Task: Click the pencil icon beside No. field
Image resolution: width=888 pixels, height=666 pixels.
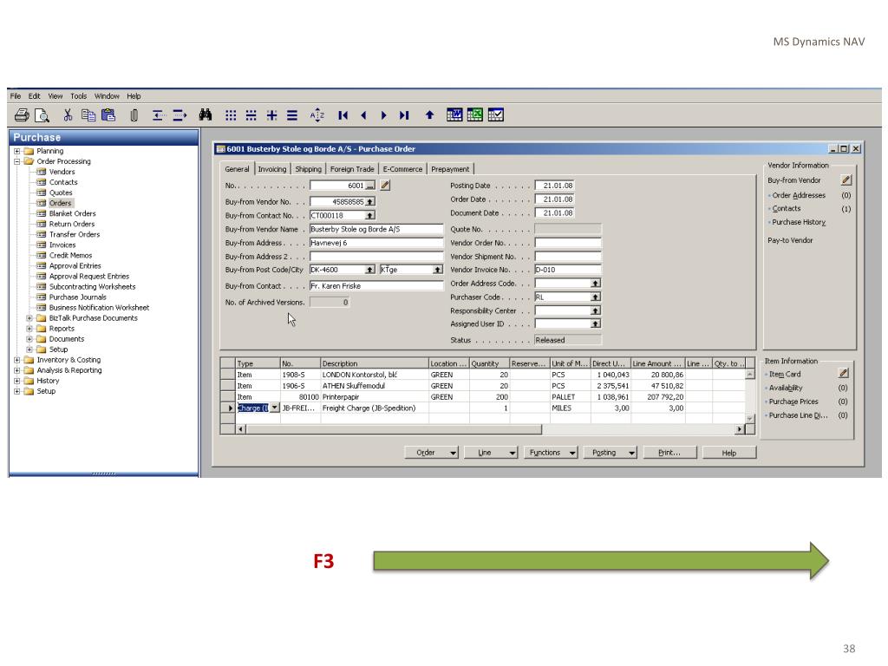Action: click(385, 185)
